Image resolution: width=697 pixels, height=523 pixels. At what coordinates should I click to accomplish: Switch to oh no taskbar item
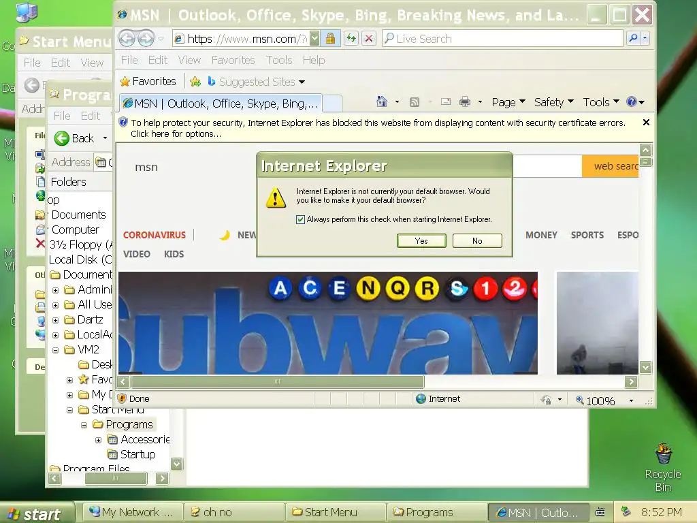[234, 512]
